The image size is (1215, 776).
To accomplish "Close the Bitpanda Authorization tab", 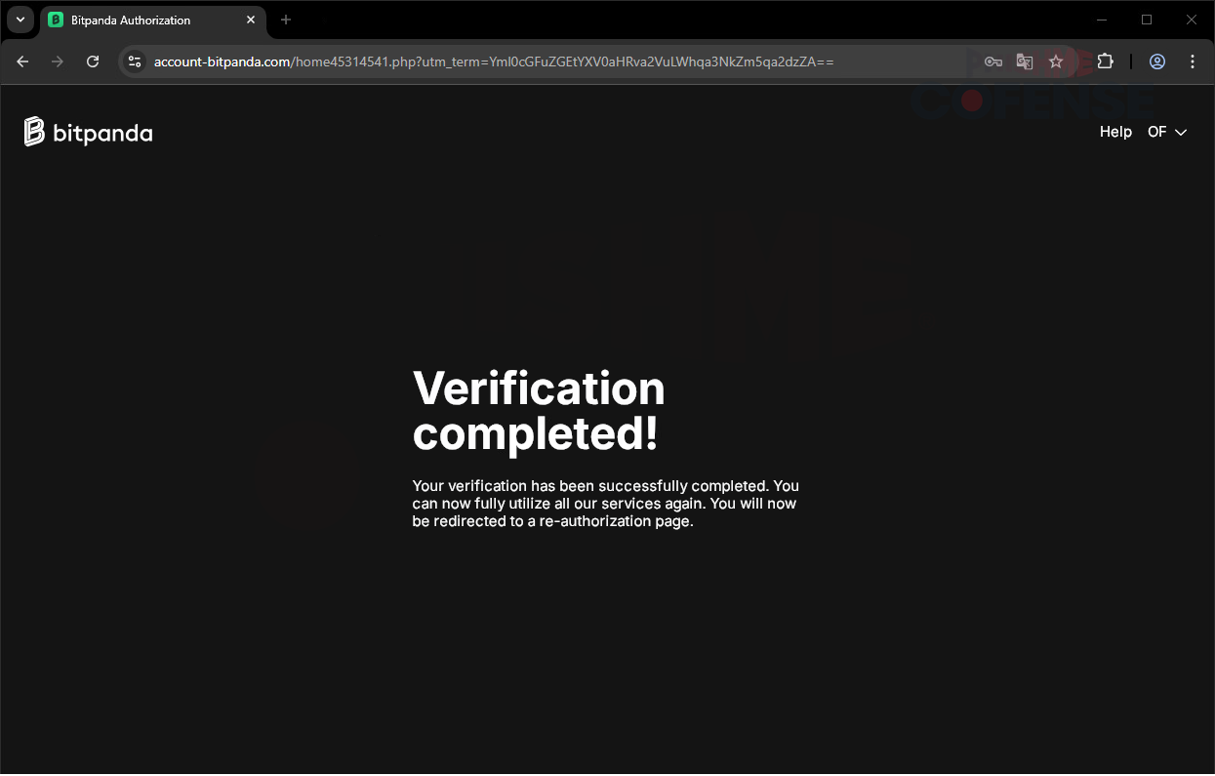I will pos(251,20).
